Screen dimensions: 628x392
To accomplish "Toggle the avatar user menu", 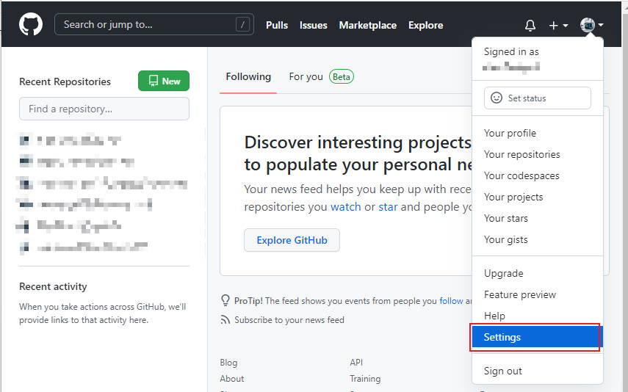I will point(591,25).
